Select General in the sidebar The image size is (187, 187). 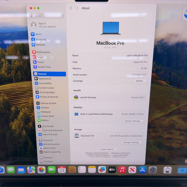(49, 74)
